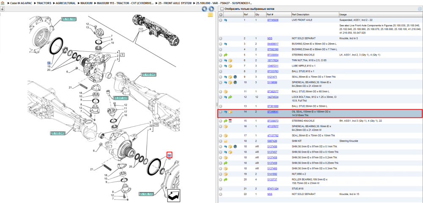Show supersession arrow for part 87745936
This screenshot has width=423, height=203.
(x=225, y=20)
